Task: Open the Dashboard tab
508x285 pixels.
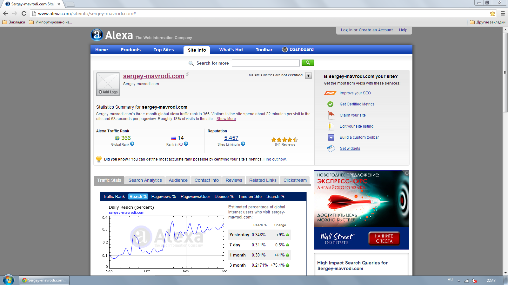Action: click(x=298, y=49)
